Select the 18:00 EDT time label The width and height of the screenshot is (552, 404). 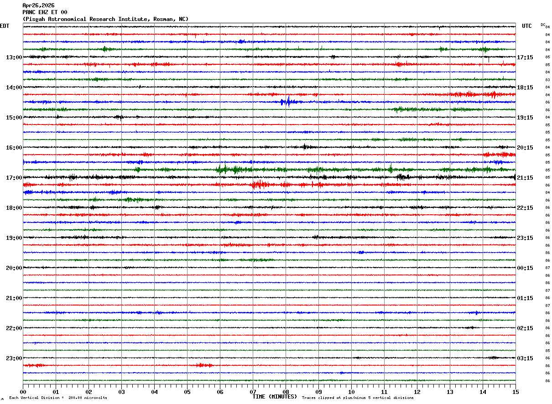[14, 208]
